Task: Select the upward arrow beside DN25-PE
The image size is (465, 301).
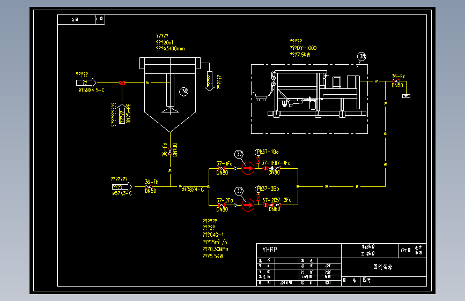Action: 122,114
